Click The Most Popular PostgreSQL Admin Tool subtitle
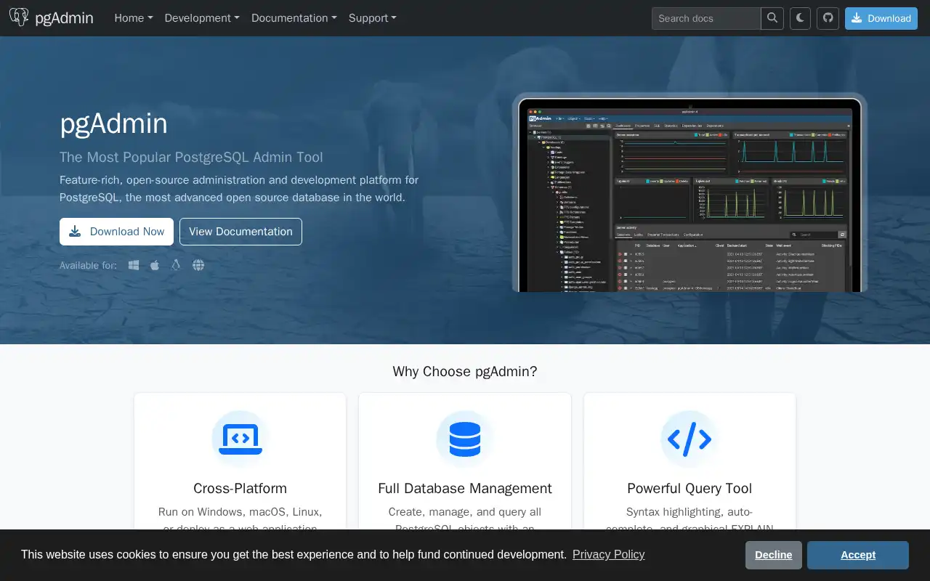This screenshot has width=930, height=581. coord(191,157)
